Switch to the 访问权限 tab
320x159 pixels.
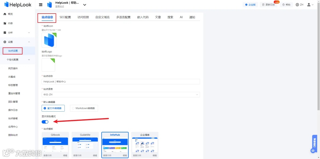[x=83, y=17]
